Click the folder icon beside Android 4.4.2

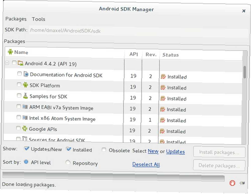coord(21,63)
